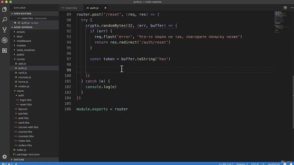Change the JavaScript language mode
Screen dimensions: 294x165
tap(274, 164)
